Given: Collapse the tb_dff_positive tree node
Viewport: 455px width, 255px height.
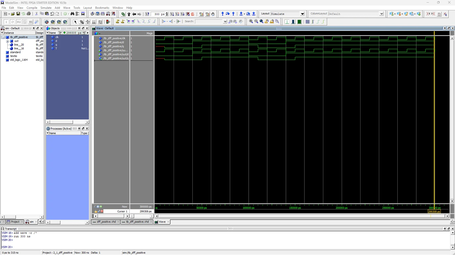Looking at the screenshot, I should [4, 37].
